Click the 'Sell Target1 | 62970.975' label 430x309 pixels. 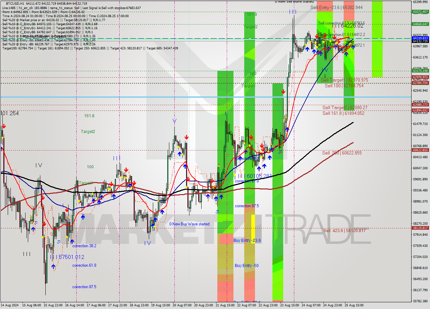pos(344,80)
